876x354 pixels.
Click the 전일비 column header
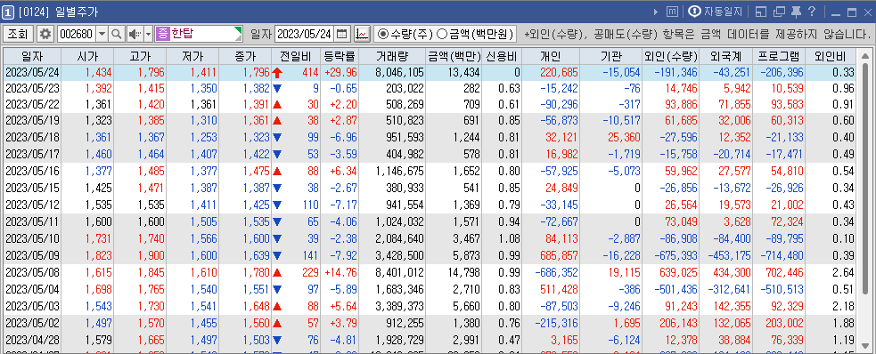coord(296,56)
